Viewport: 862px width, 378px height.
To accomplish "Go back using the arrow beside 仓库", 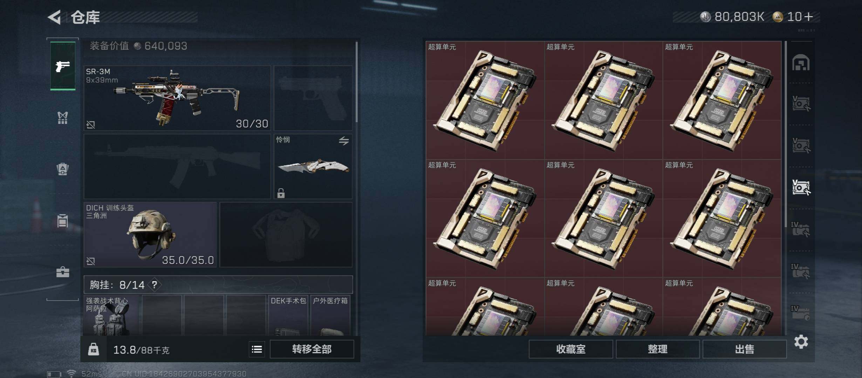I will (x=55, y=17).
